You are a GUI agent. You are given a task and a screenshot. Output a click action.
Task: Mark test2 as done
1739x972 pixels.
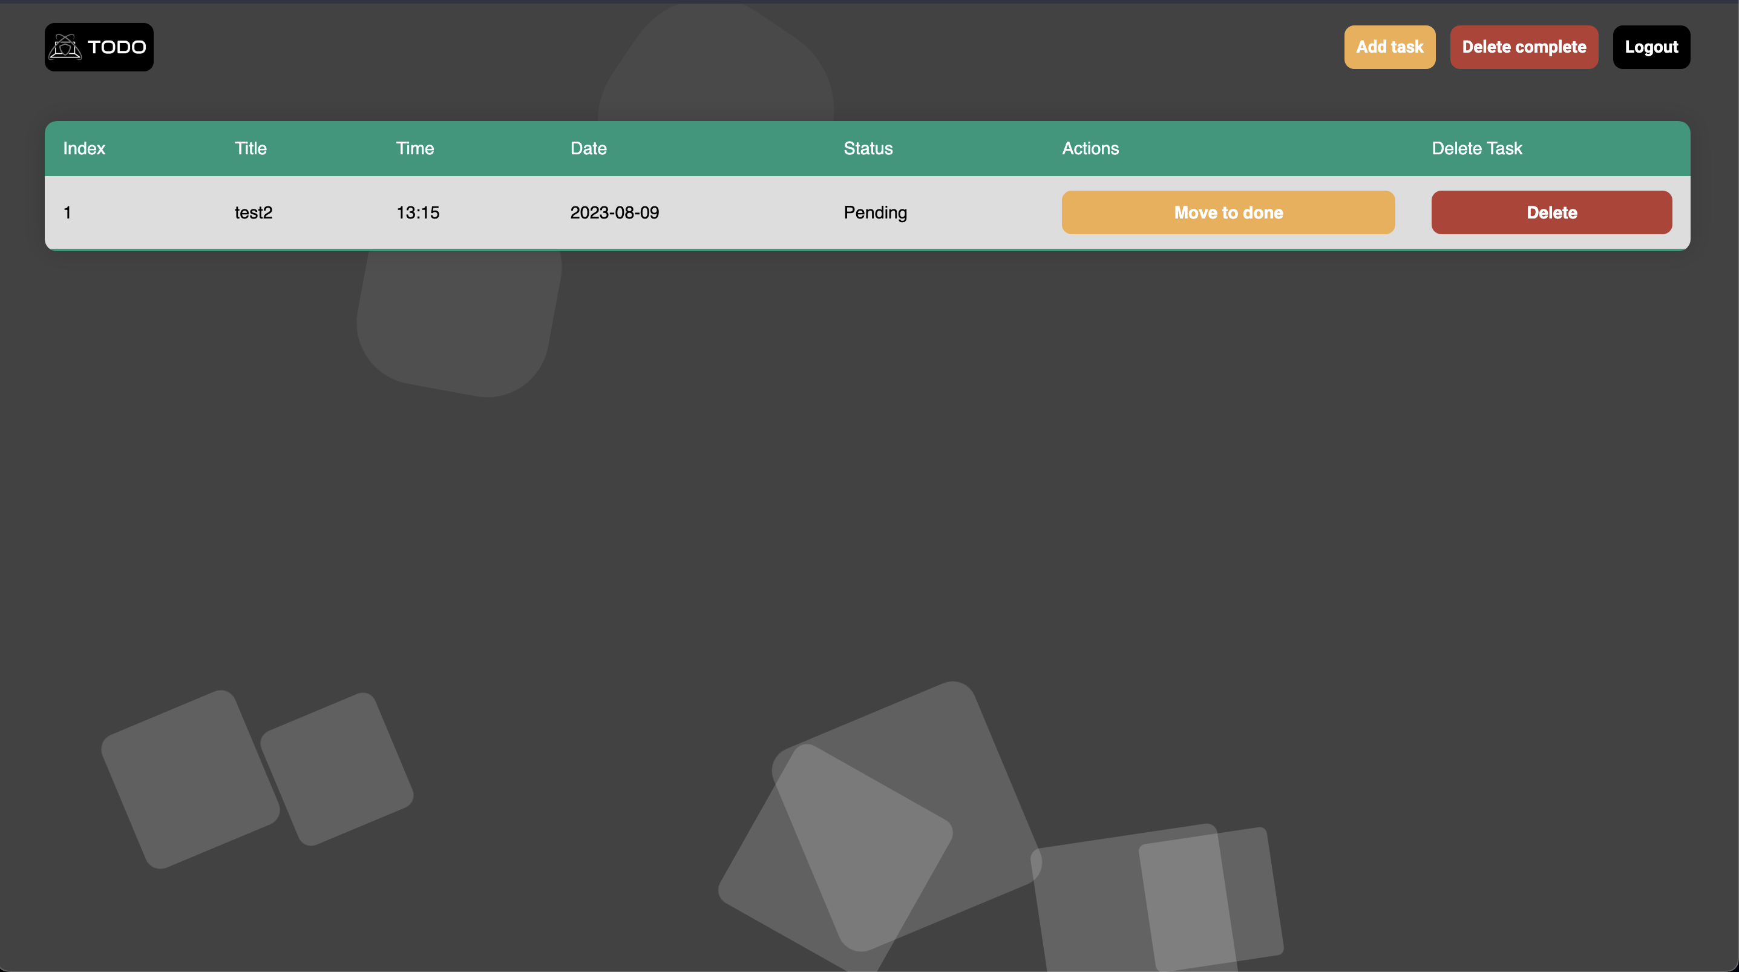pyautogui.click(x=1228, y=212)
